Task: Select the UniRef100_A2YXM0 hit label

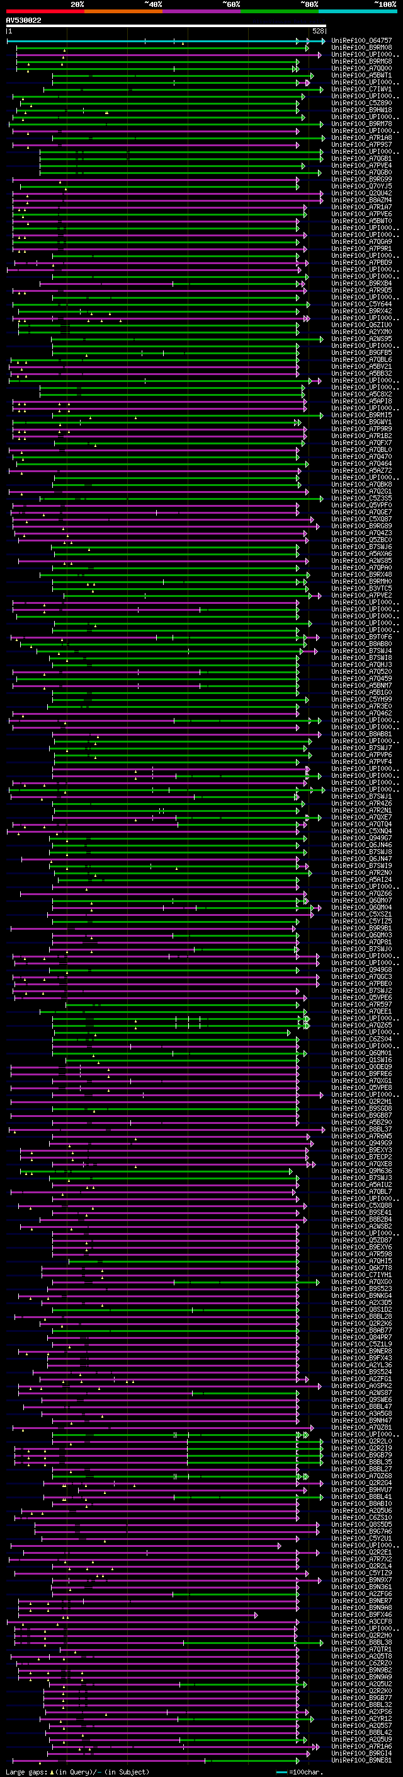Action: click(x=361, y=332)
